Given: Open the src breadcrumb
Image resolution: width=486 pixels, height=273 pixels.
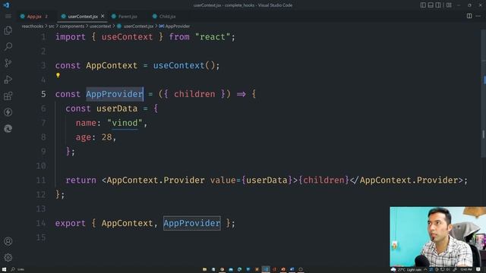Looking at the screenshot, I should pos(52,27).
